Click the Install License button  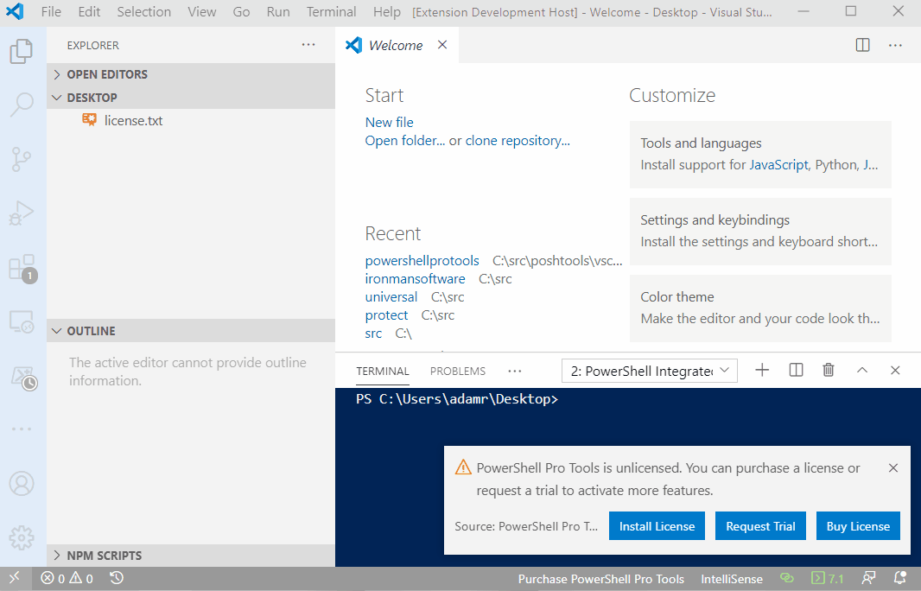tap(657, 526)
